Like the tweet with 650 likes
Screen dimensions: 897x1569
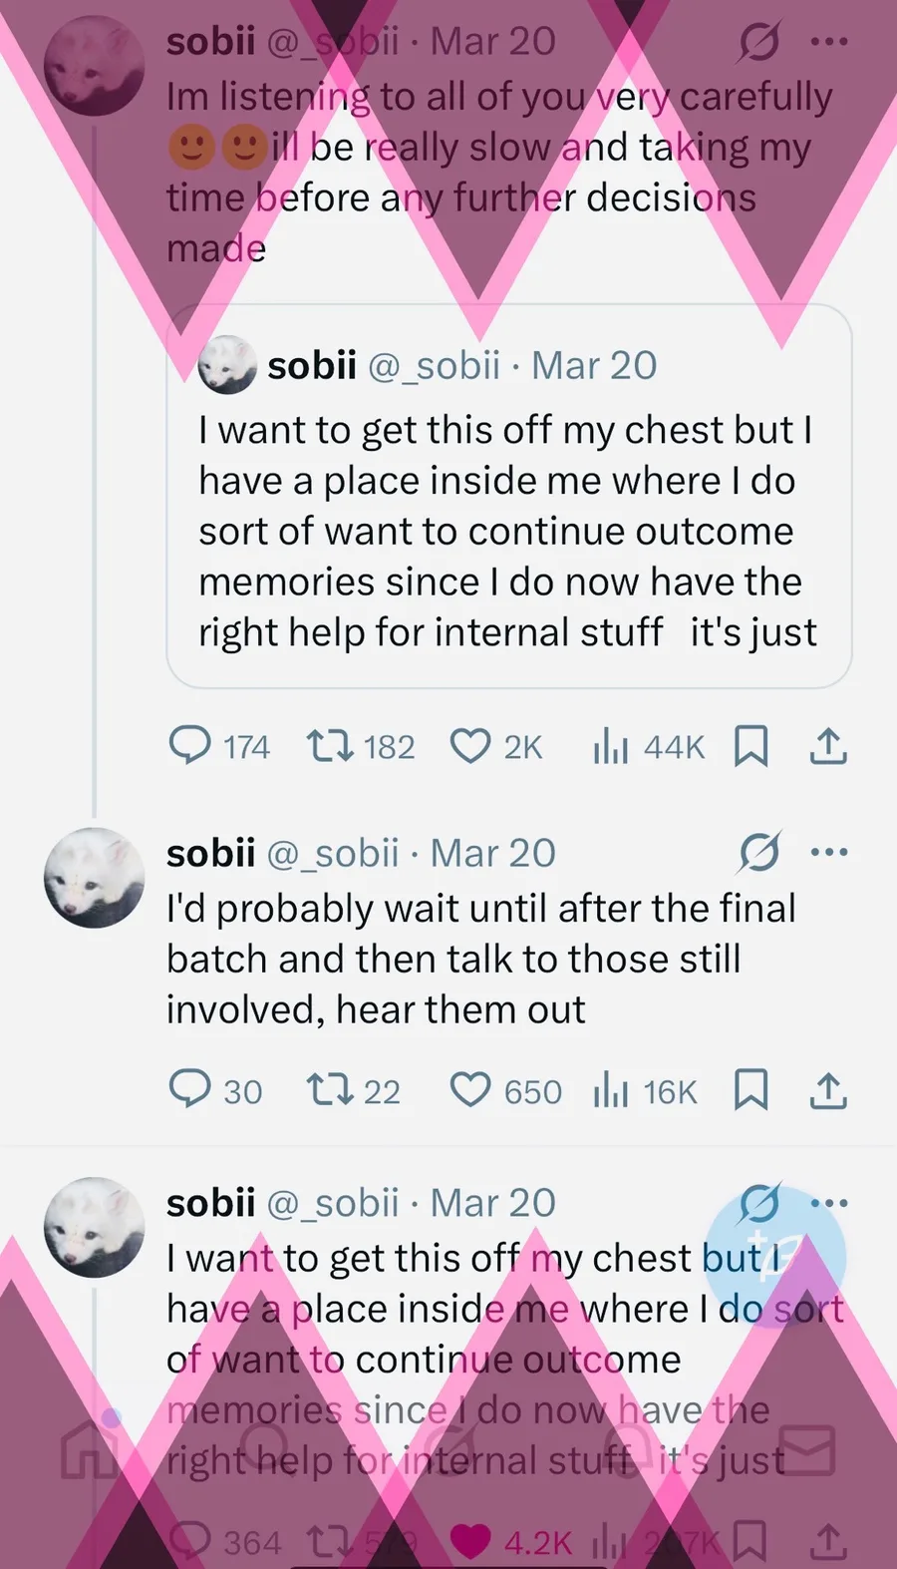tap(470, 1090)
